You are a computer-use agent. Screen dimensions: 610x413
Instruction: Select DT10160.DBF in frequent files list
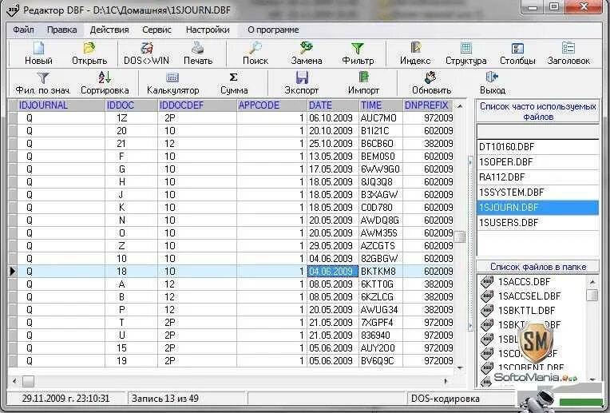(537, 147)
